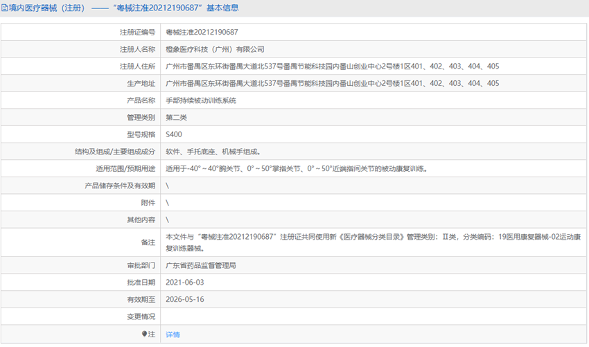Click the title 境内医疗器械（注册）基本信息
589x347 pixels.
point(123,8)
